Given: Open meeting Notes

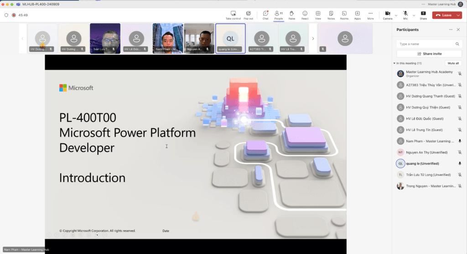Looking at the screenshot, I should (331, 15).
